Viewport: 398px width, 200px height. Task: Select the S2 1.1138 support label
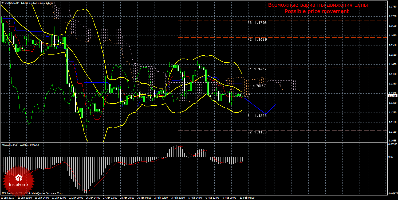(x=257, y=132)
